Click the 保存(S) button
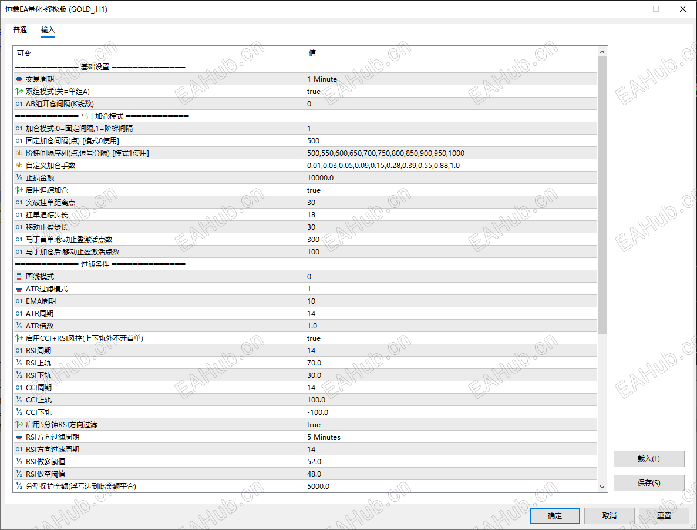Viewport: 697px width, 530px height. coord(649,483)
